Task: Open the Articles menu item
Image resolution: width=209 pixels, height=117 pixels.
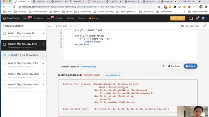Action: [71, 18]
